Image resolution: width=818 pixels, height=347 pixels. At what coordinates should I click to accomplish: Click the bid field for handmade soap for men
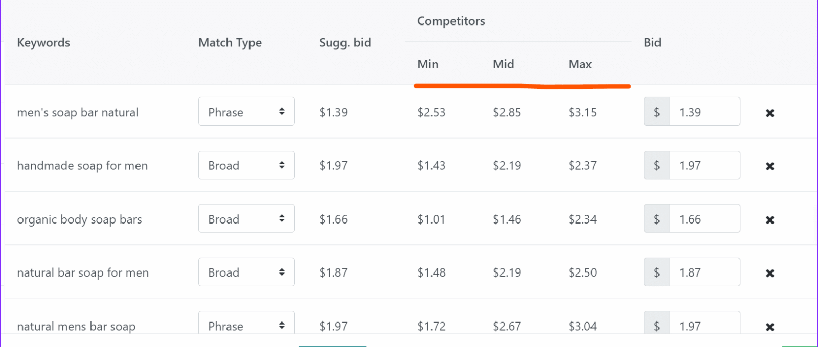point(705,165)
